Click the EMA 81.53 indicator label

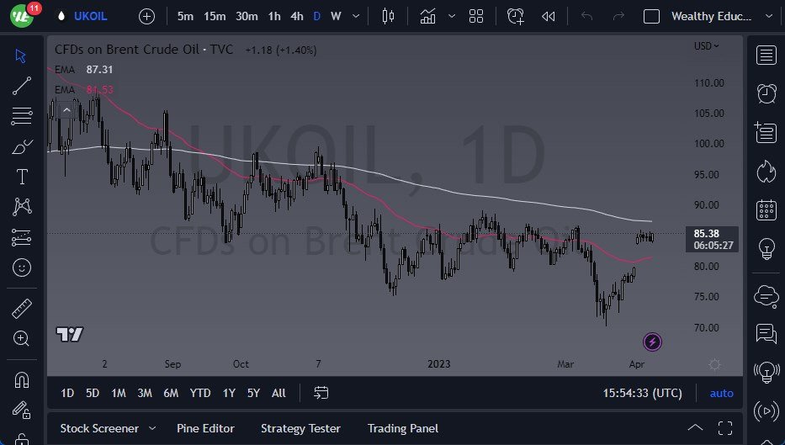click(83, 90)
